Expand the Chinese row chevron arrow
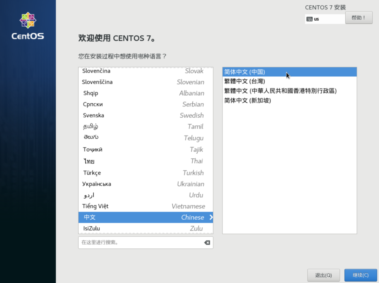 (x=211, y=217)
